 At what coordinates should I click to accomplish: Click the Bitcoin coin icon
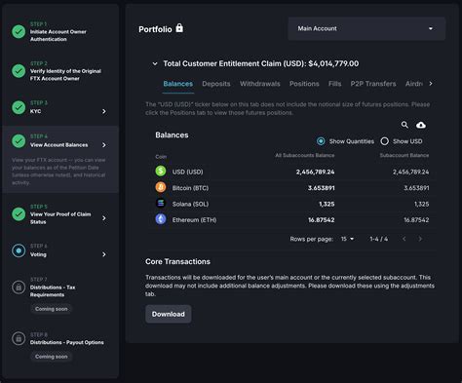pos(161,187)
